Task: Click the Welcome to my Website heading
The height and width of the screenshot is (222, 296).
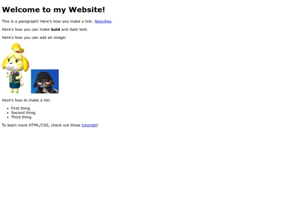Action: coord(53,10)
